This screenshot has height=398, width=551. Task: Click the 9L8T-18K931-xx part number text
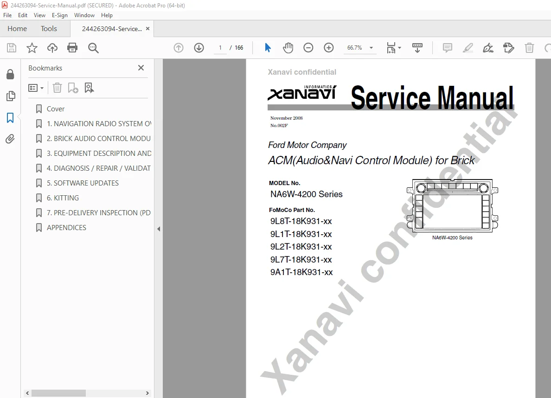point(301,221)
